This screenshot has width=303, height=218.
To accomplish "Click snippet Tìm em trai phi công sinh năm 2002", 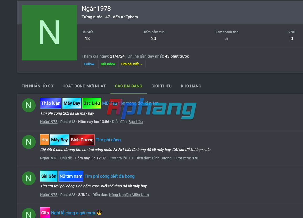I will tap(93, 186).
